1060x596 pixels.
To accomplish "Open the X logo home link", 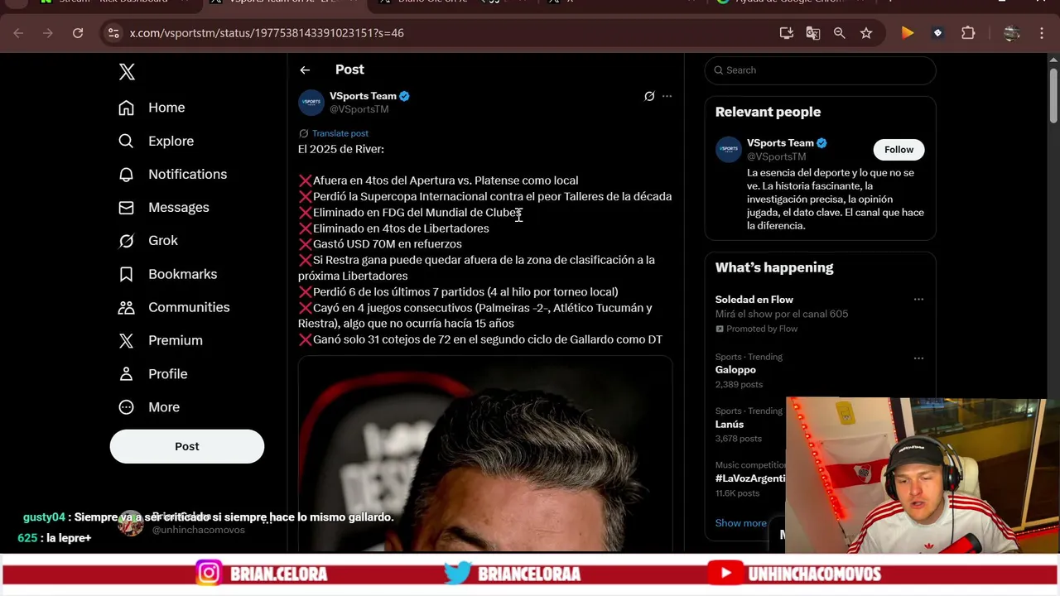I will pyautogui.click(x=127, y=72).
